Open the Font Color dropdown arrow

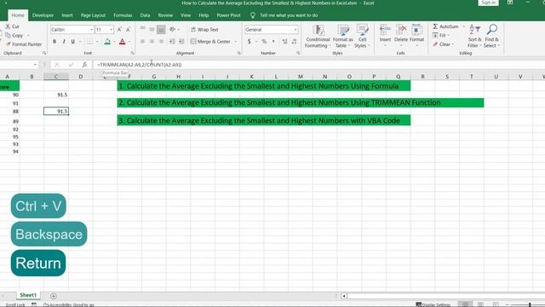tap(129, 42)
